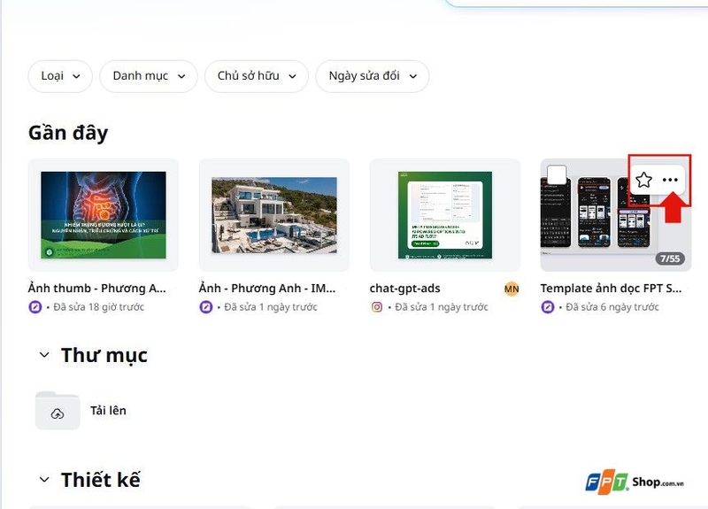Click the Gần đây heading
This screenshot has height=509, width=708.
(x=68, y=133)
